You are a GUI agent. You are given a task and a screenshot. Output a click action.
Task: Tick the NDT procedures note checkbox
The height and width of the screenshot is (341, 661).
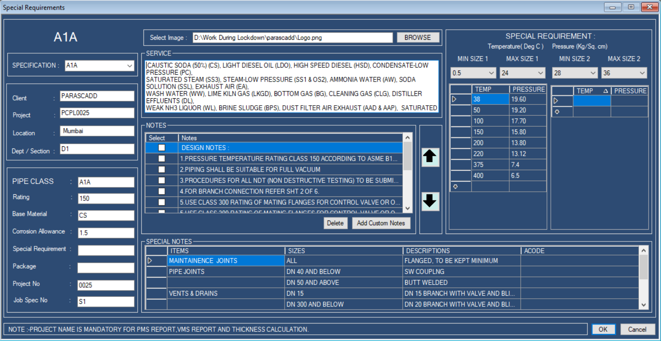(162, 180)
